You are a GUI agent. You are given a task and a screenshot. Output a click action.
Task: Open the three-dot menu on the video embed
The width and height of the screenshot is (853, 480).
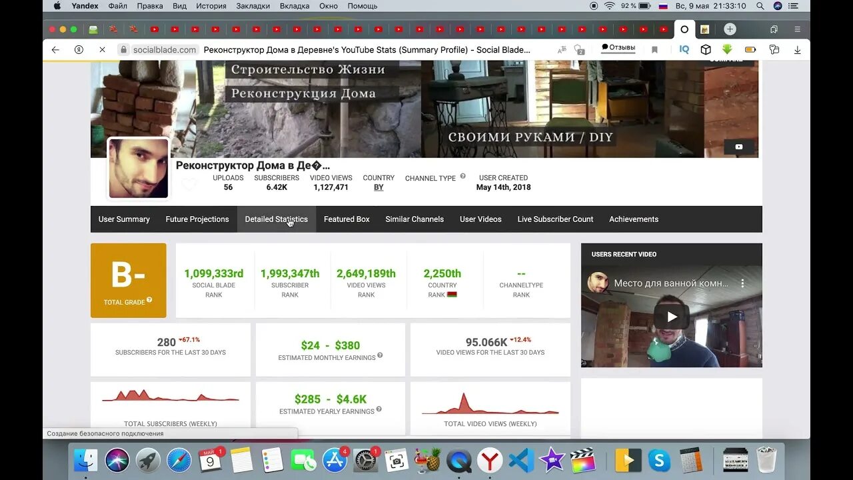point(742,283)
